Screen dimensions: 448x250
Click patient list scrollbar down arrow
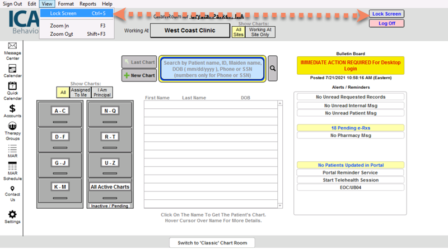point(280,205)
